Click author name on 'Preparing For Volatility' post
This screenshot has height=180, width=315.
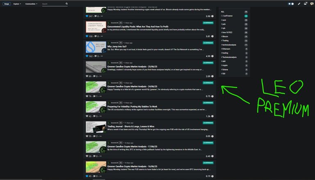tap(114, 103)
